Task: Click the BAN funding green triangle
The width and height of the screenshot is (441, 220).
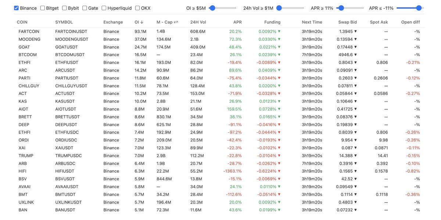Action: pos(279,210)
